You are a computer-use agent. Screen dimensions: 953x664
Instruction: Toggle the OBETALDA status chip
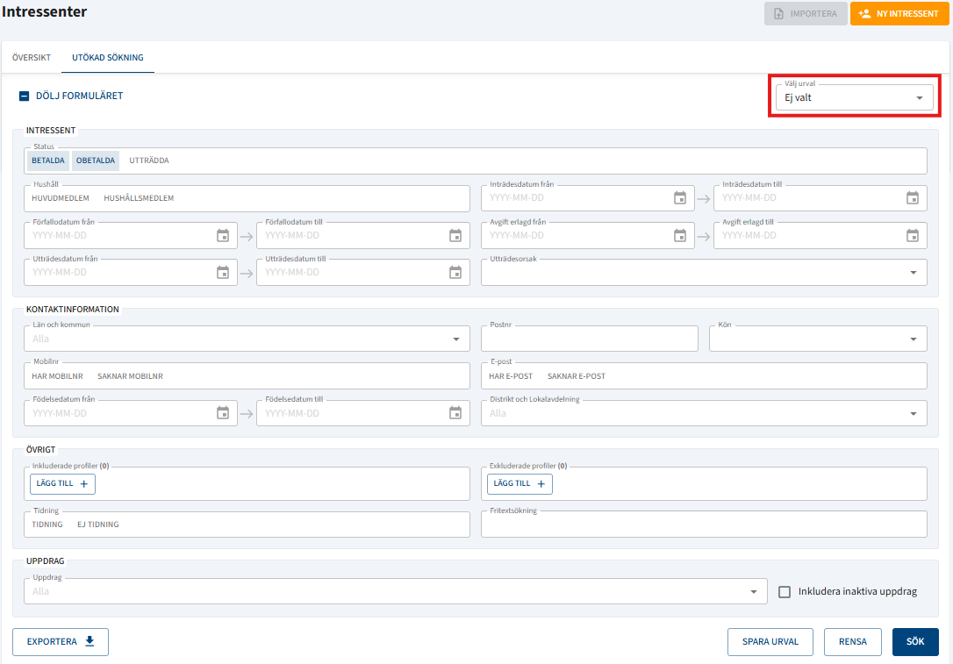pyautogui.click(x=96, y=161)
